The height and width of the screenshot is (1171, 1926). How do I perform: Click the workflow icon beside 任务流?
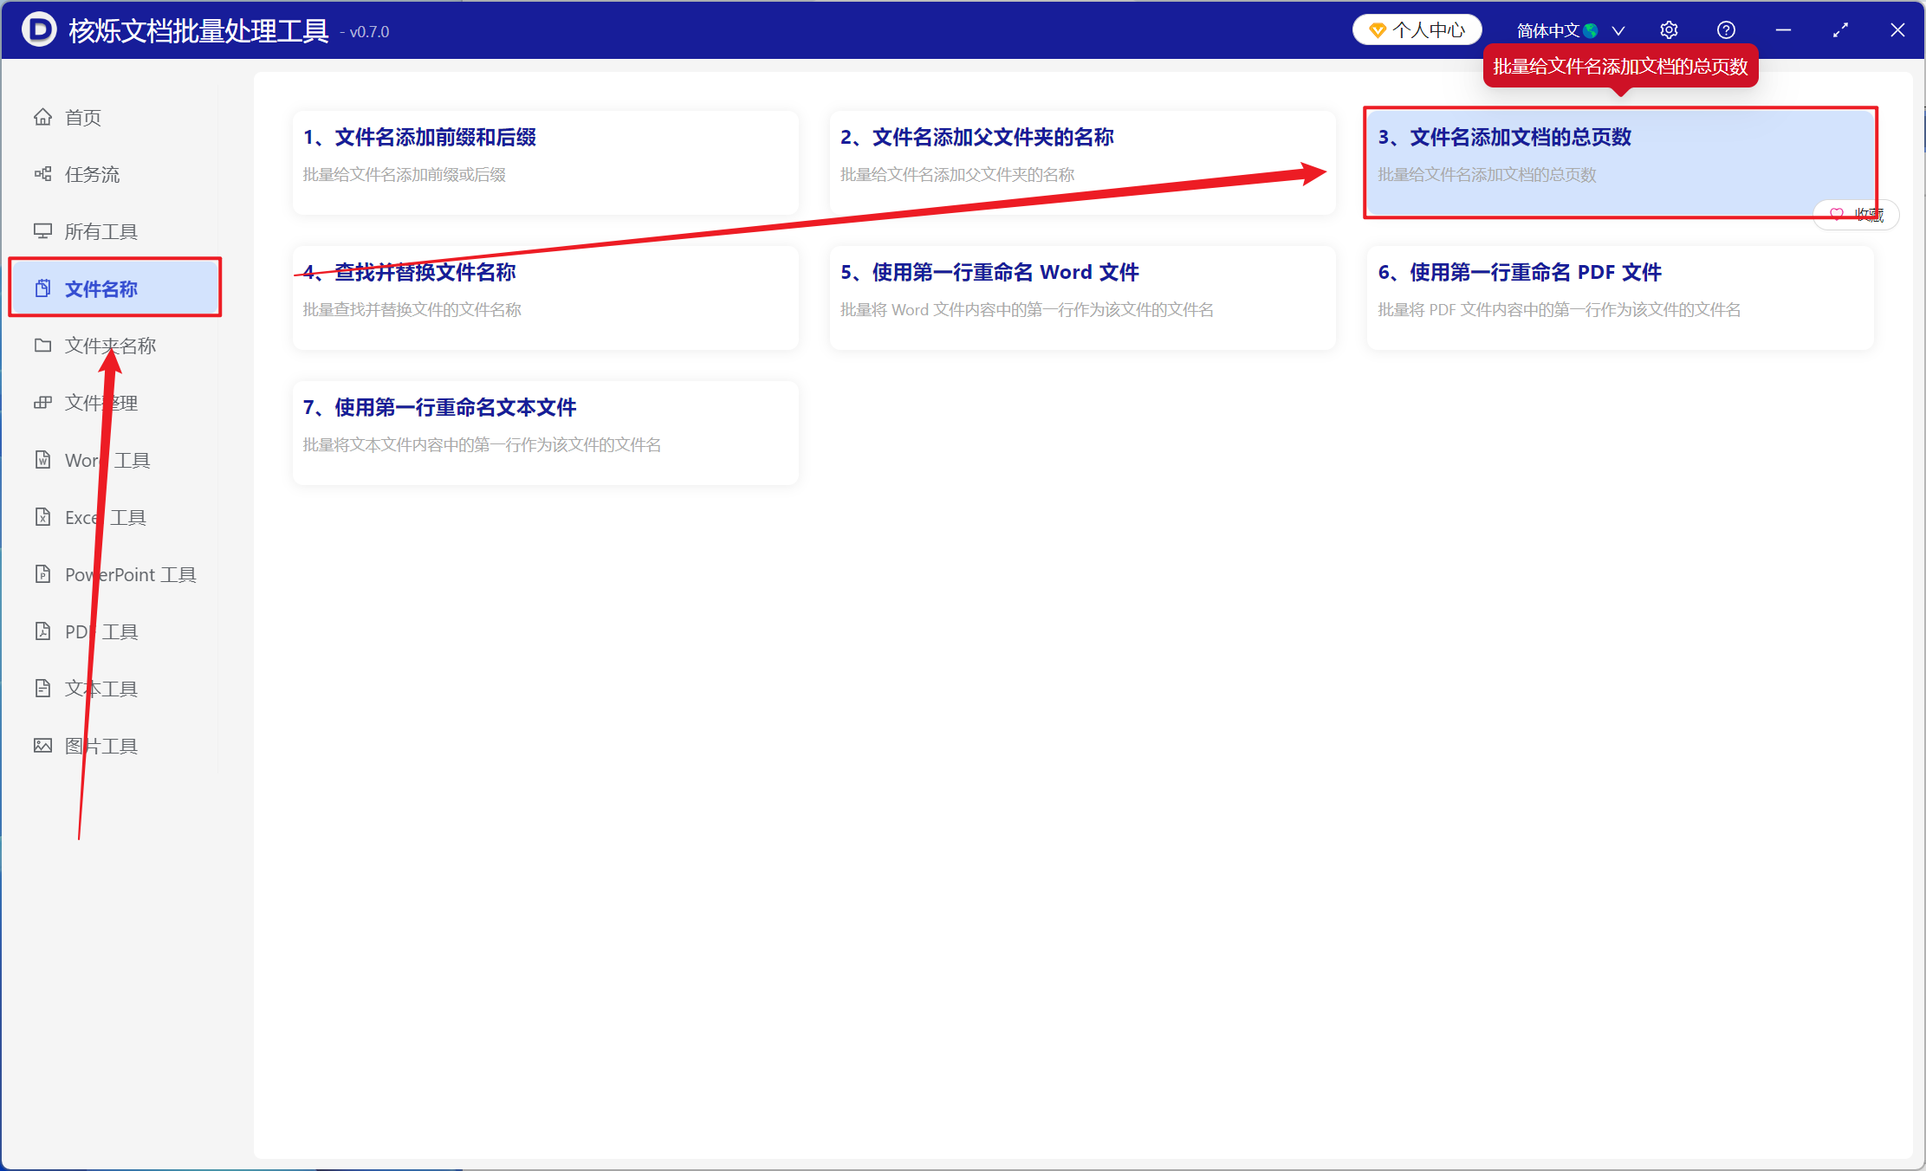click(x=42, y=174)
